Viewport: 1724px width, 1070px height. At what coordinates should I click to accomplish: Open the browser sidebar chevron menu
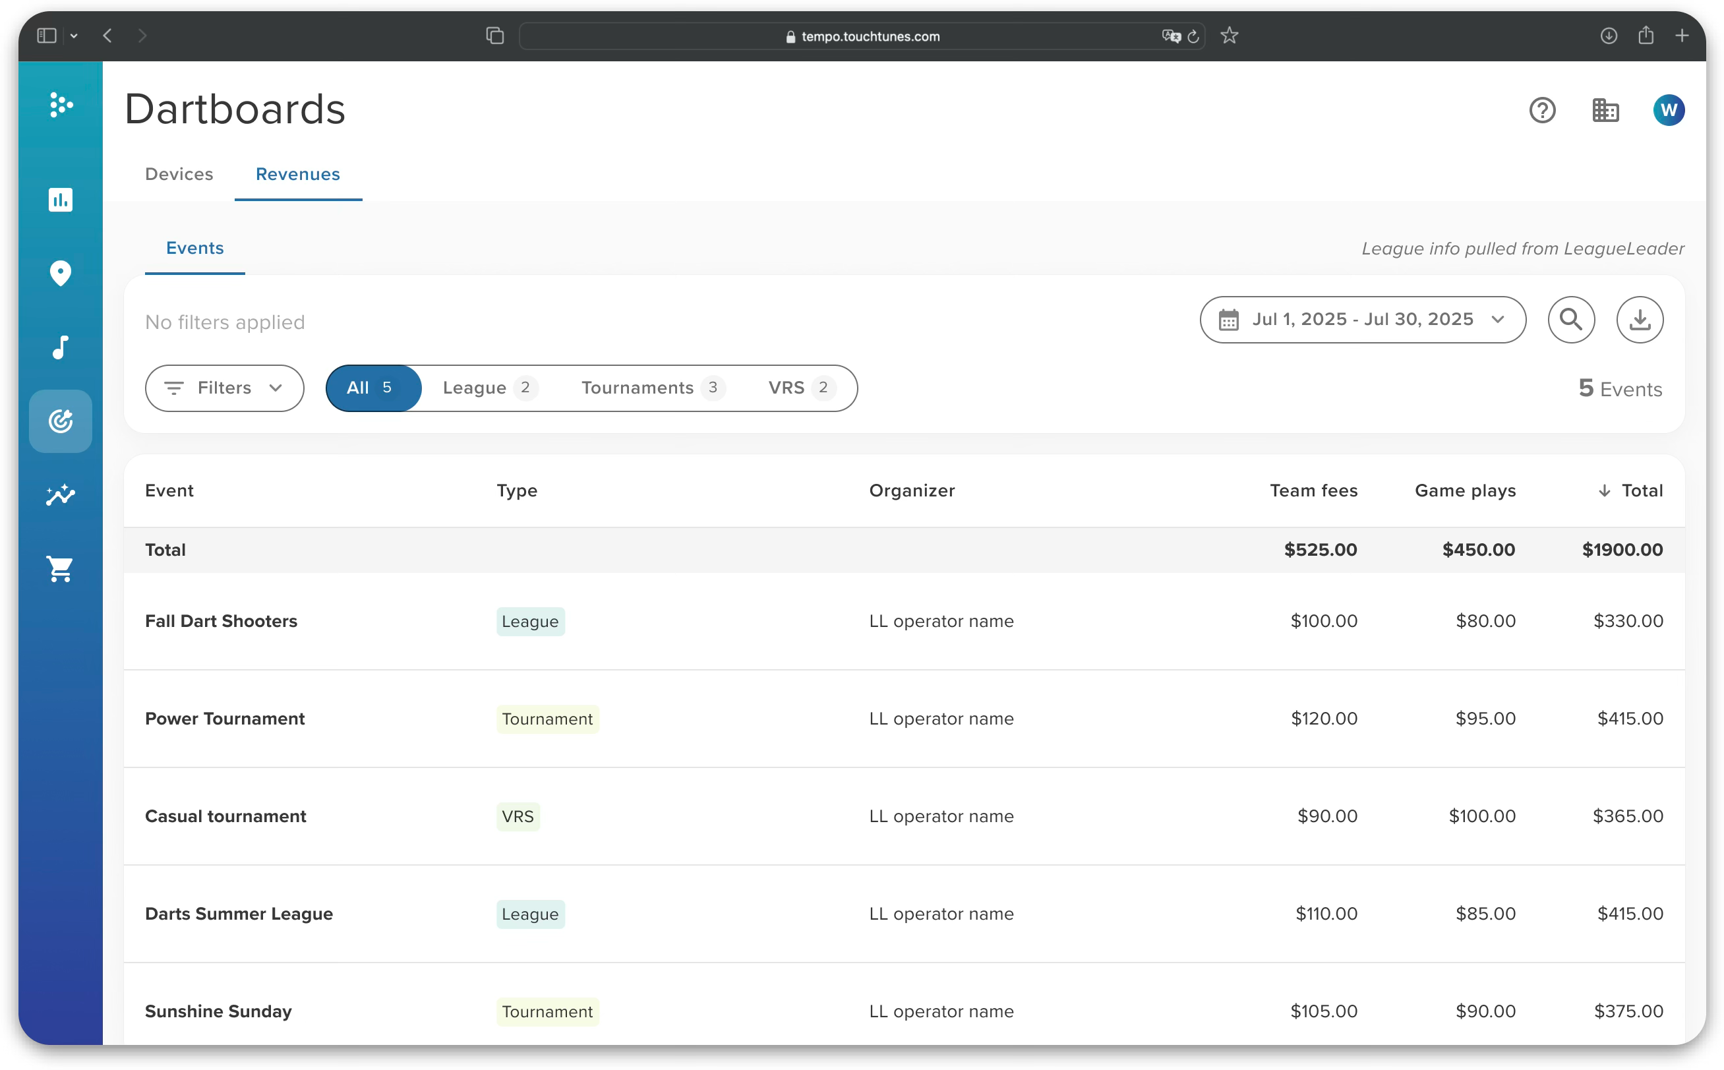point(74,36)
